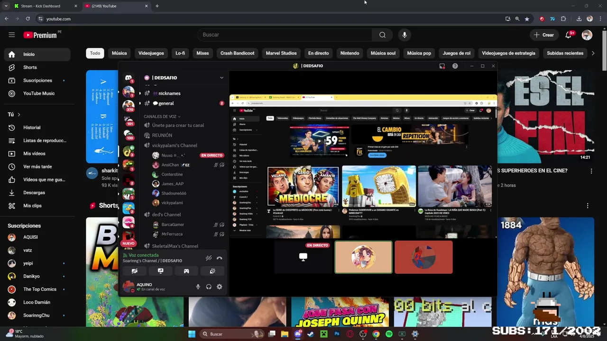The height and width of the screenshot is (341, 607).
Task: Open the Windows Start menu
Action: point(192,334)
